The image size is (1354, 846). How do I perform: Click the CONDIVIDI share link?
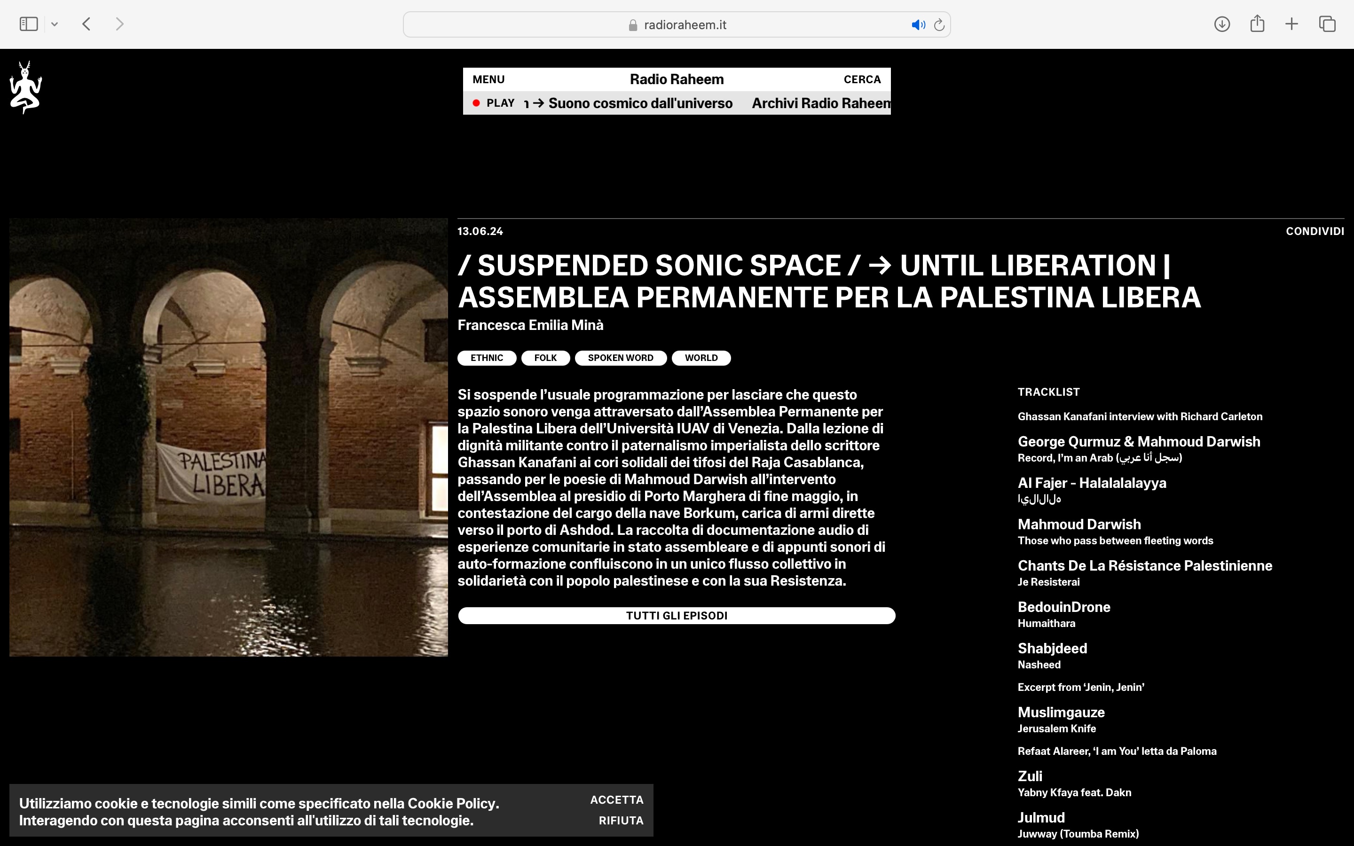(x=1315, y=231)
